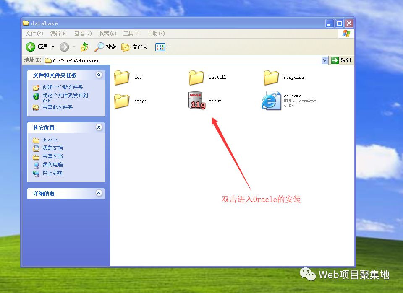Close the database window
The height and width of the screenshot is (293, 403).
(x=349, y=23)
